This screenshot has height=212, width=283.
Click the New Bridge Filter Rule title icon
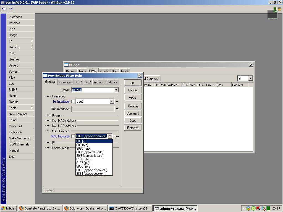coord(45,76)
